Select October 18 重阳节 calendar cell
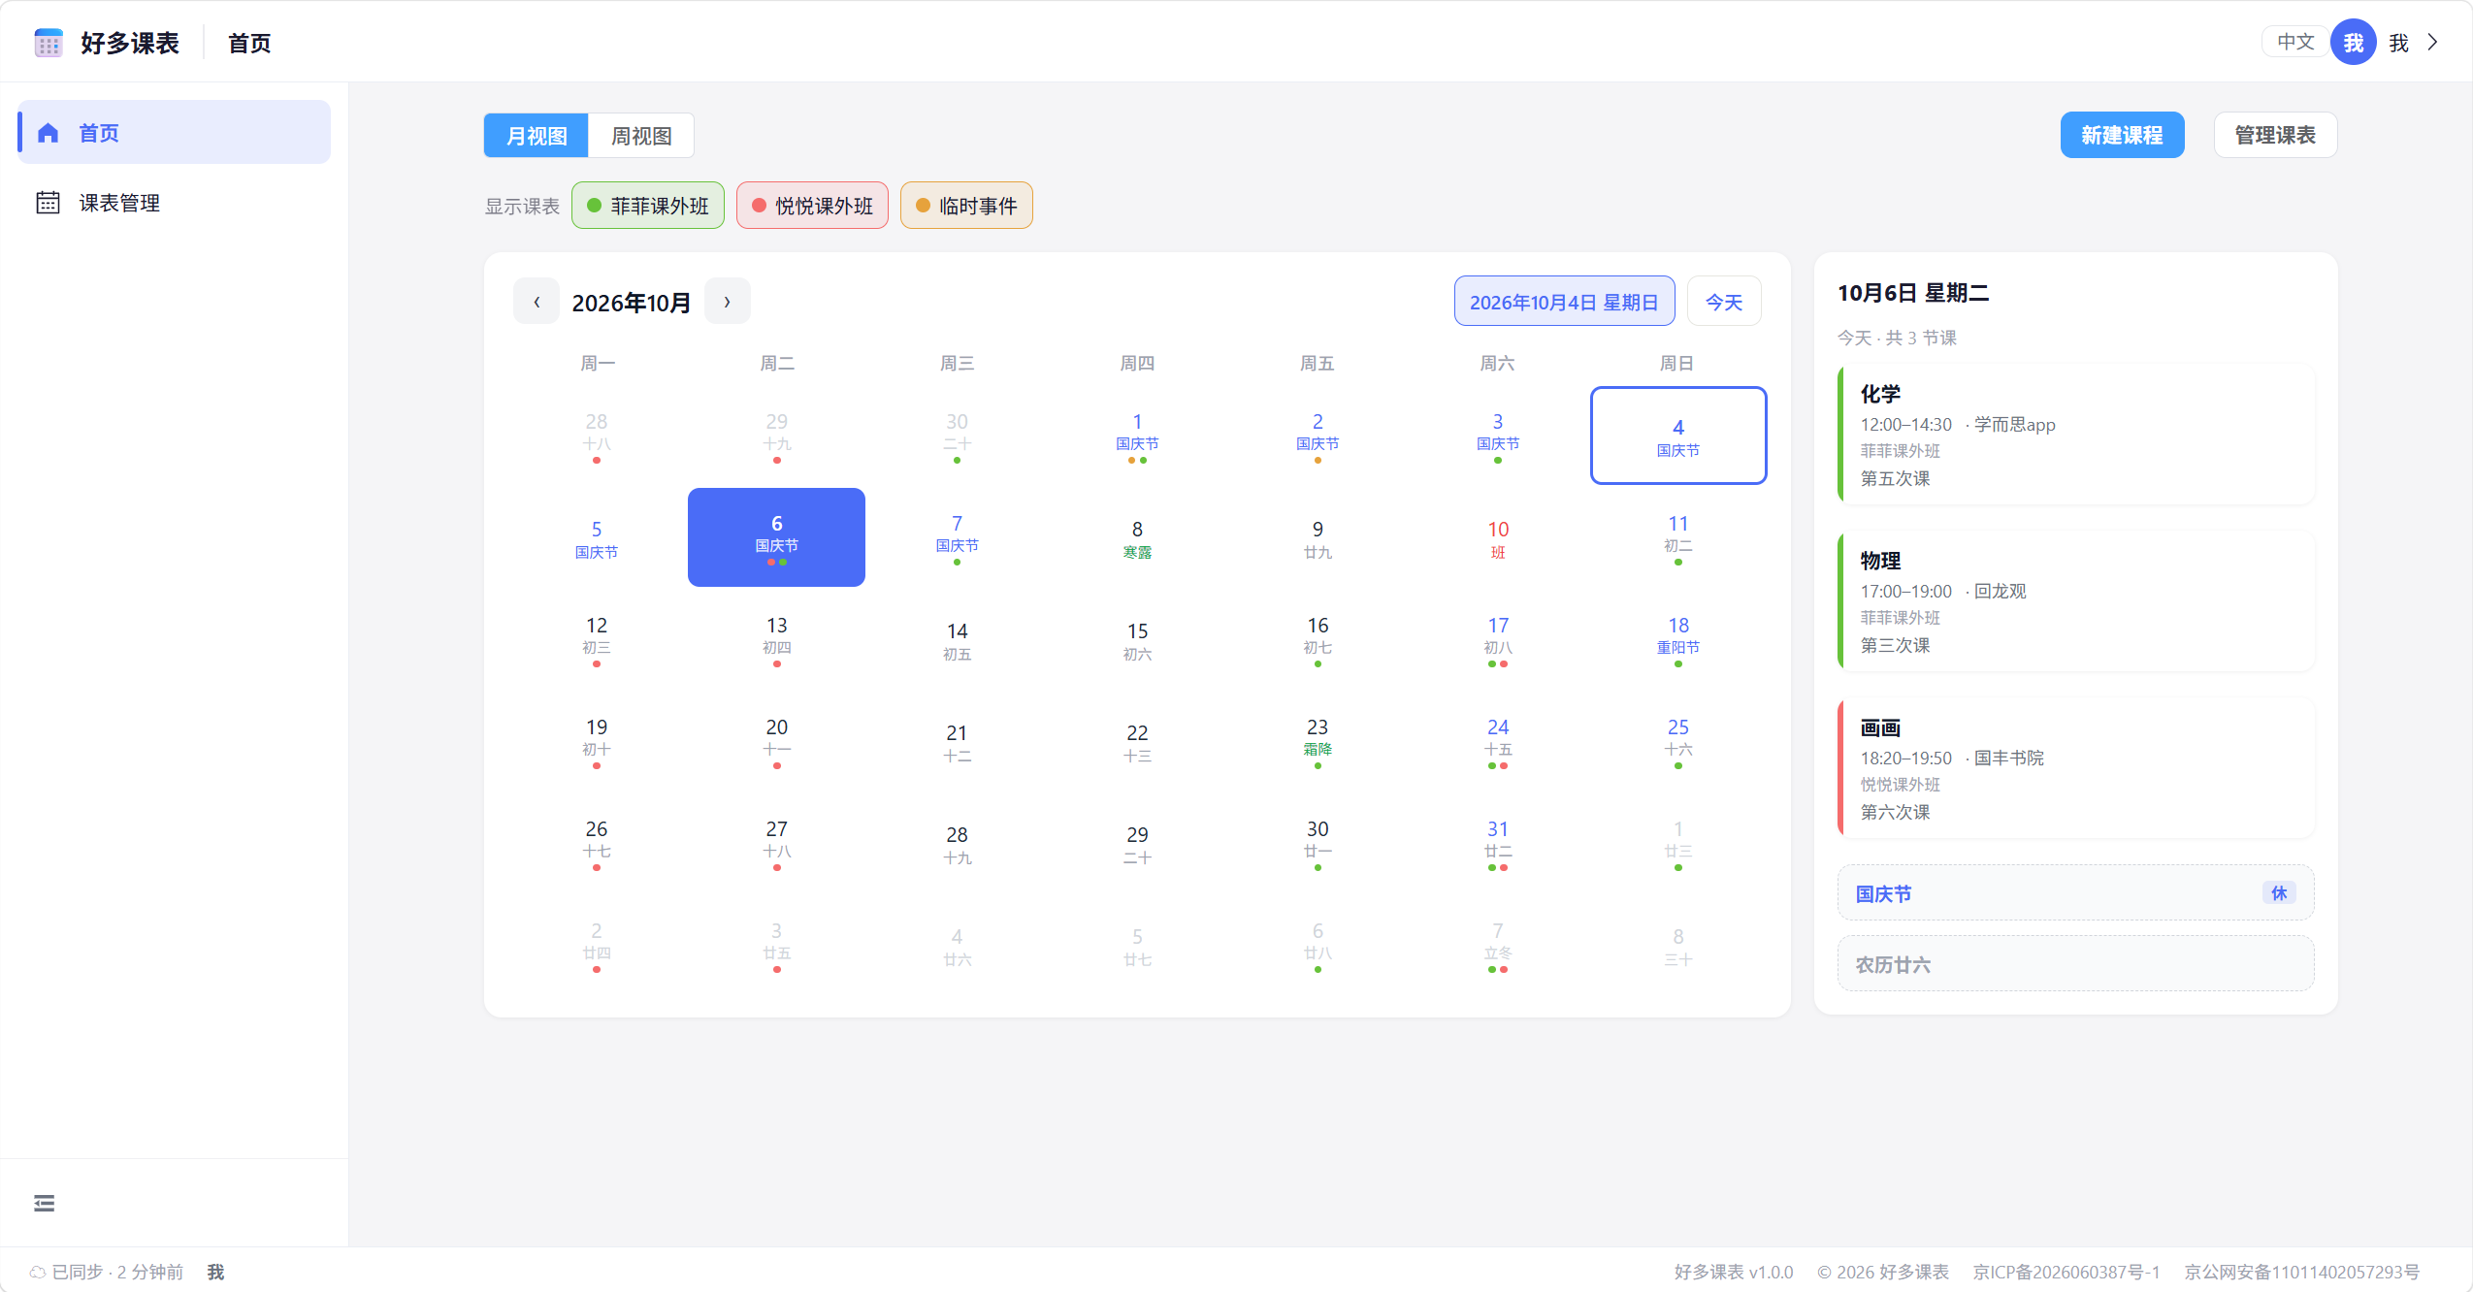This screenshot has width=2473, height=1292. pyautogui.click(x=1678, y=639)
